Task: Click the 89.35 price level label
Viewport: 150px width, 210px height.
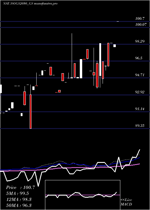Action: 140,126
